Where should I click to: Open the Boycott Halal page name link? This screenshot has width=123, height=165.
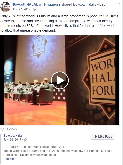(x=13, y=136)
